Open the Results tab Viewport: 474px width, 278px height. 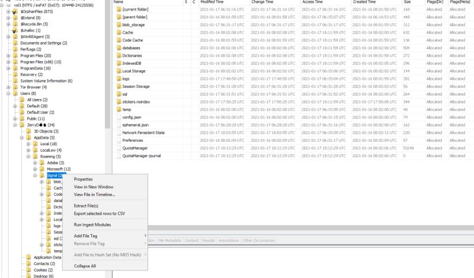tap(209, 241)
